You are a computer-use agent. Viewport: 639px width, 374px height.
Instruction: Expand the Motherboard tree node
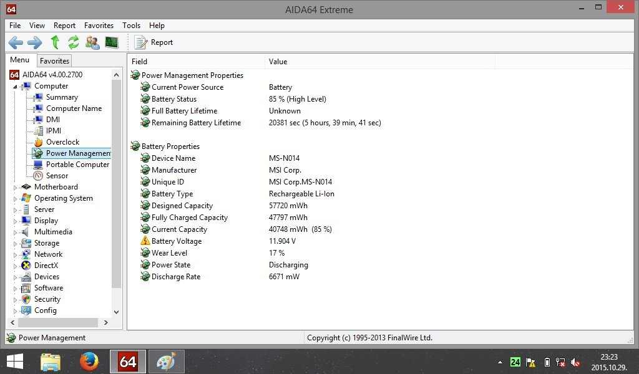[15, 187]
